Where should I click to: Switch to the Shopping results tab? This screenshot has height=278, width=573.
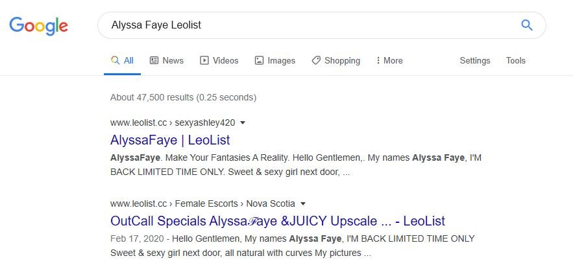[336, 60]
